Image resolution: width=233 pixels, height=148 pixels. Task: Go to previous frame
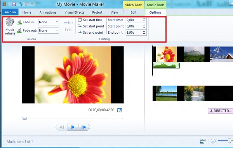62,127
